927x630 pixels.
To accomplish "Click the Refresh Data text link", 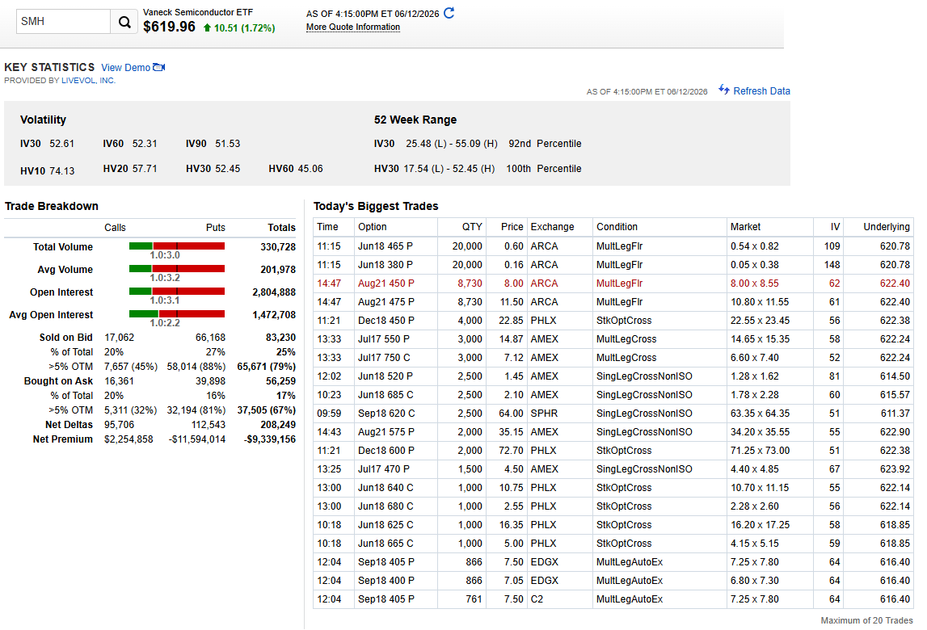I will (x=761, y=91).
